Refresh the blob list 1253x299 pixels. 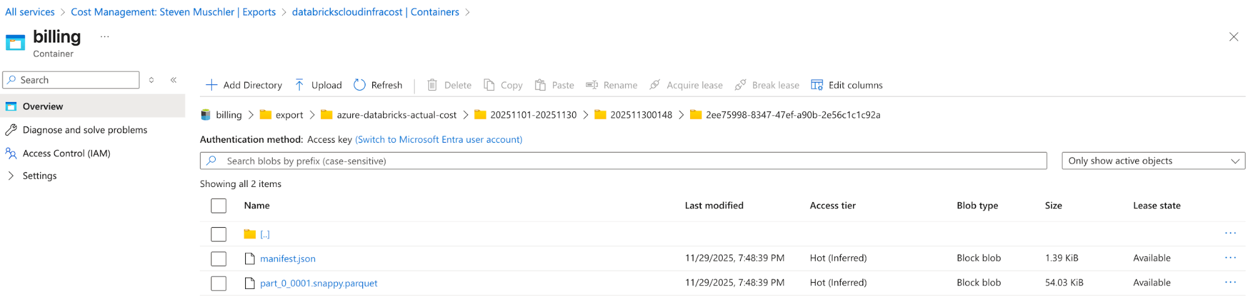(x=378, y=85)
